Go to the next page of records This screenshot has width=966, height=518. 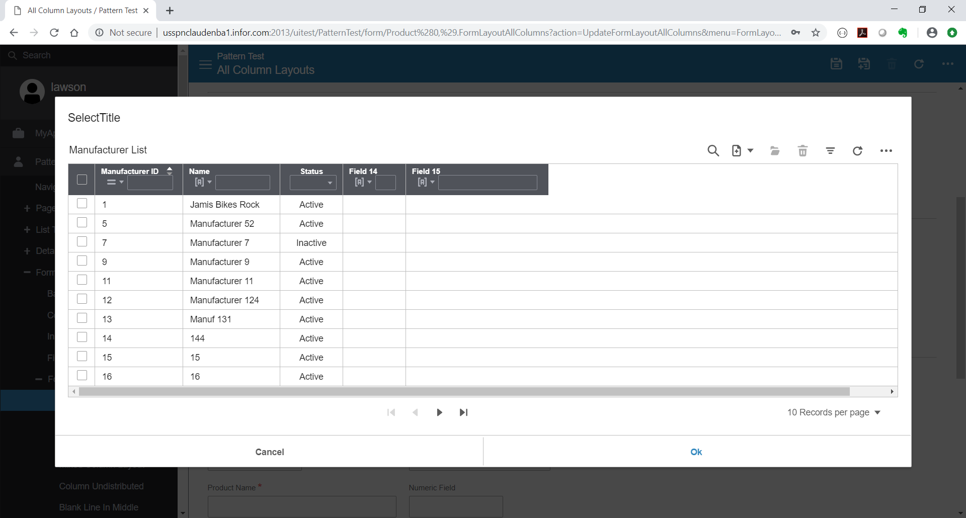pos(439,412)
